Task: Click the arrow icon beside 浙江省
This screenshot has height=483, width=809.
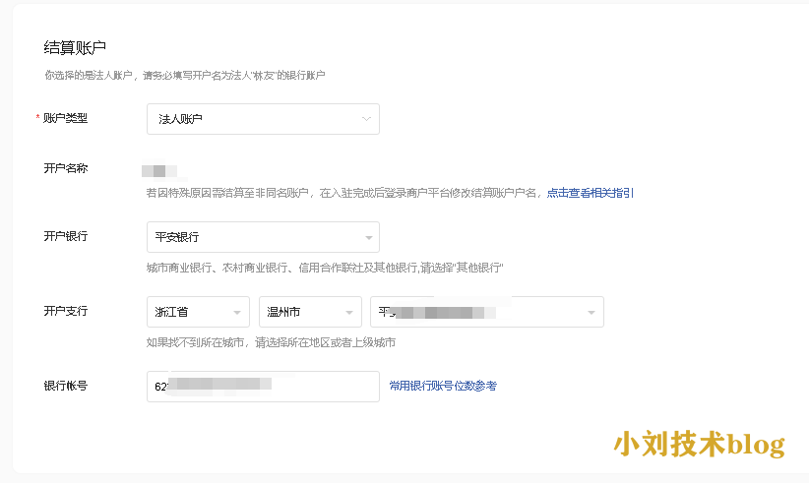Action: [237, 313]
